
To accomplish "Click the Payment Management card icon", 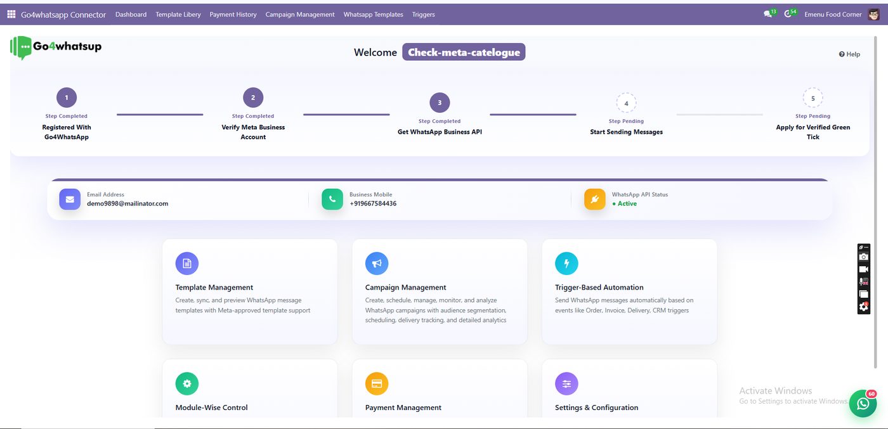I will 377,383.
